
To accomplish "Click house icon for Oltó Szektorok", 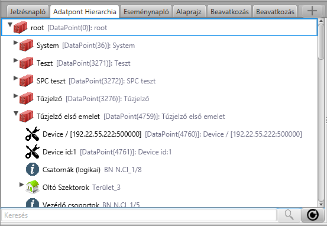I will click(x=33, y=187).
